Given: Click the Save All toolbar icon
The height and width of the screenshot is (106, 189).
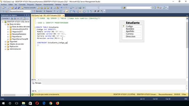Looking at the screenshot, I should 18,8.
